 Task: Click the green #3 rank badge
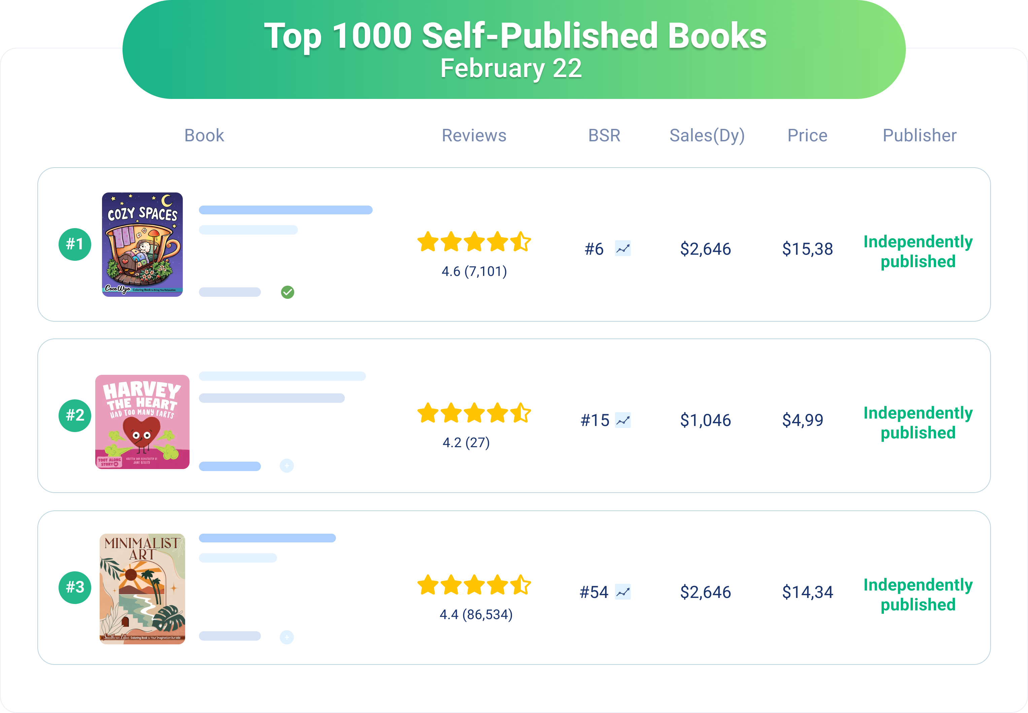[75, 587]
